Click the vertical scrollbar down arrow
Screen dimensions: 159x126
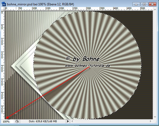click(x=155, y=117)
